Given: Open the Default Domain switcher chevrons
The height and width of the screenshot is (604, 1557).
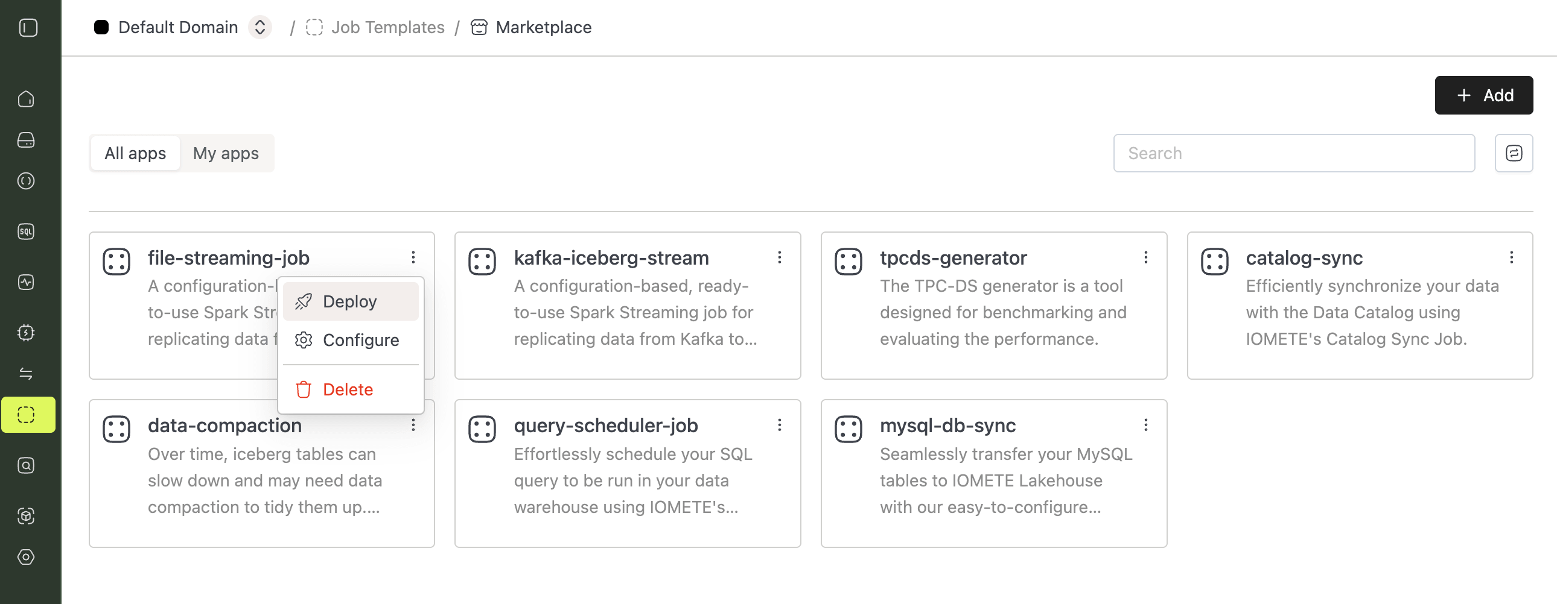Looking at the screenshot, I should (x=260, y=28).
